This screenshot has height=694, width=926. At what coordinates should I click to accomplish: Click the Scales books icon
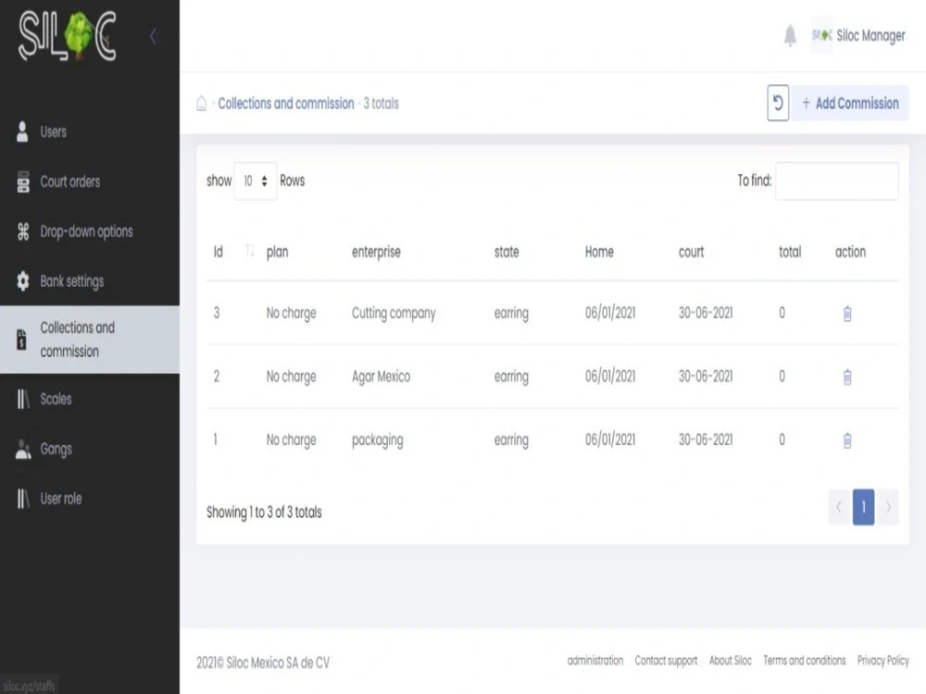pos(23,400)
